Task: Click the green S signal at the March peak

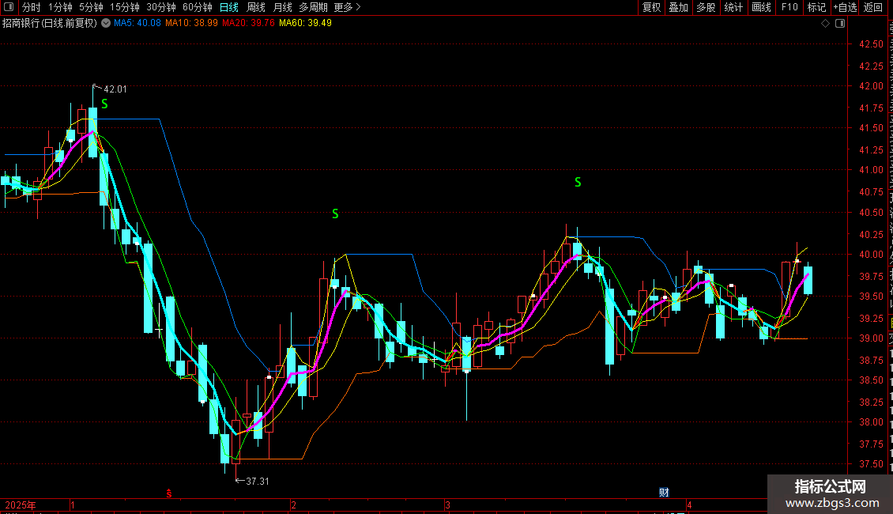Action: 578,183
